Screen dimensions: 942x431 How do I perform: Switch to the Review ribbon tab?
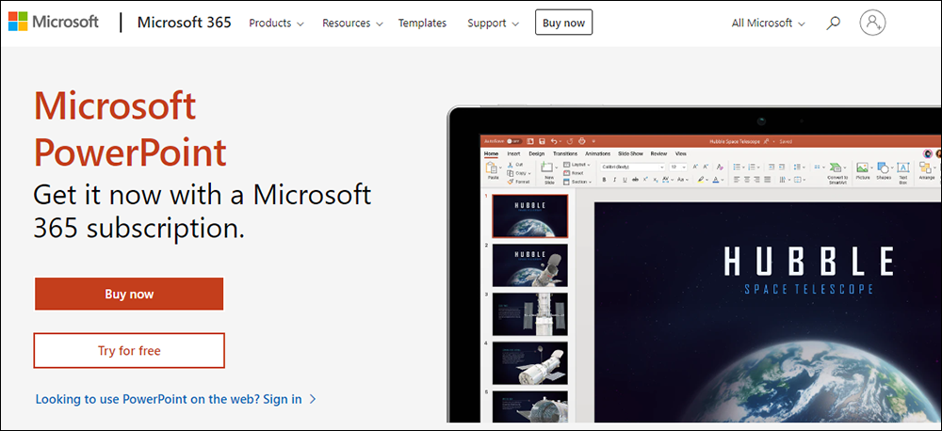tap(658, 153)
